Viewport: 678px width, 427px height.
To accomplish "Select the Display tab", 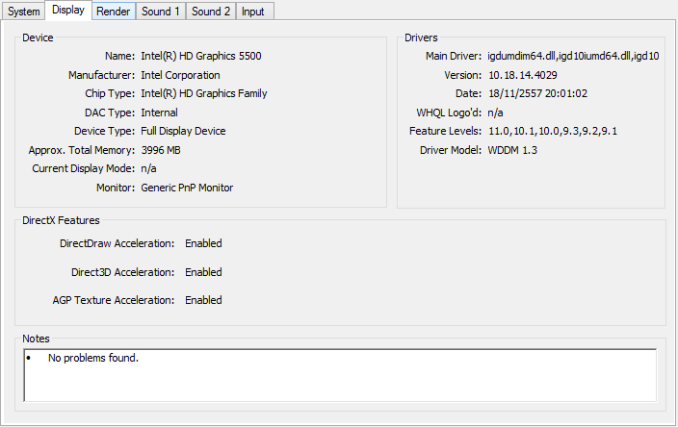I will pyautogui.click(x=68, y=10).
